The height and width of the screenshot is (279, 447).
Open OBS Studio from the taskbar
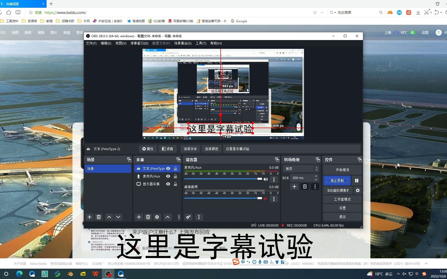[x=108, y=274]
